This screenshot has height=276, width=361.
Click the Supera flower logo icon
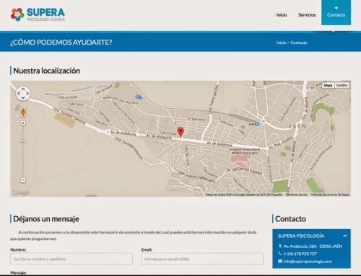pyautogui.click(x=17, y=14)
